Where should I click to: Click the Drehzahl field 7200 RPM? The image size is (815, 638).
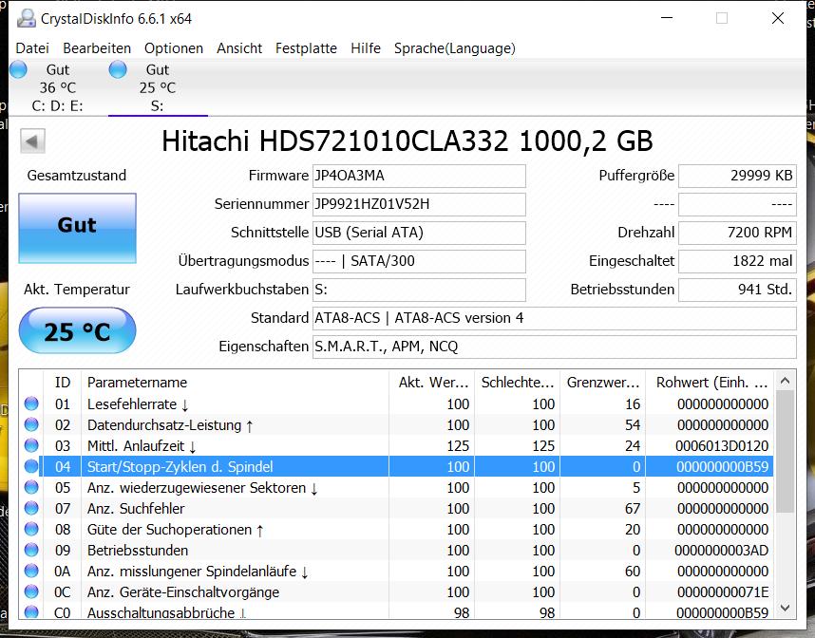tap(737, 233)
